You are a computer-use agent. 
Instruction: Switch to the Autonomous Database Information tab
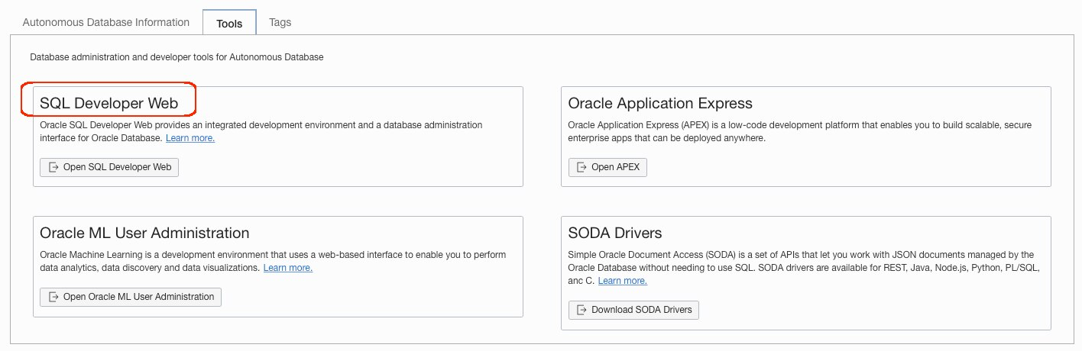click(x=105, y=22)
